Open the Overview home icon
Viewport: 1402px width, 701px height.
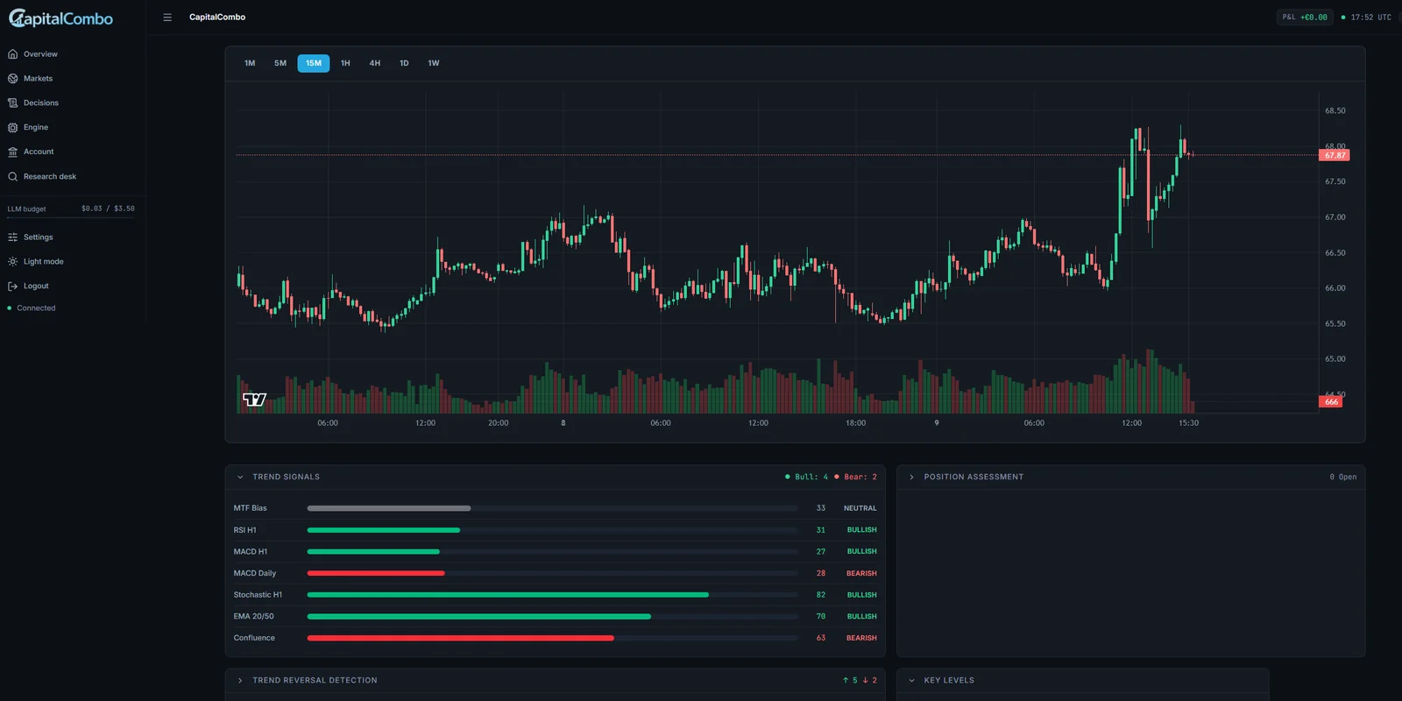tap(13, 54)
